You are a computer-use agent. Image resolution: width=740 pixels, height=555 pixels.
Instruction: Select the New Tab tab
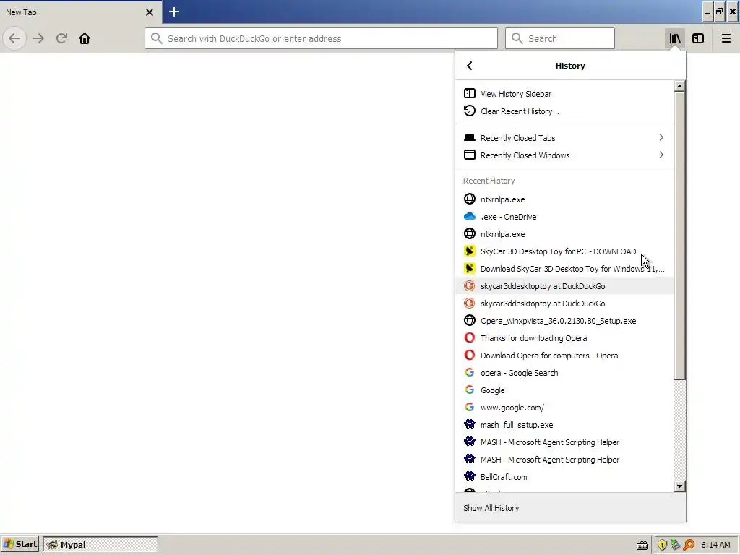pyautogui.click(x=80, y=12)
